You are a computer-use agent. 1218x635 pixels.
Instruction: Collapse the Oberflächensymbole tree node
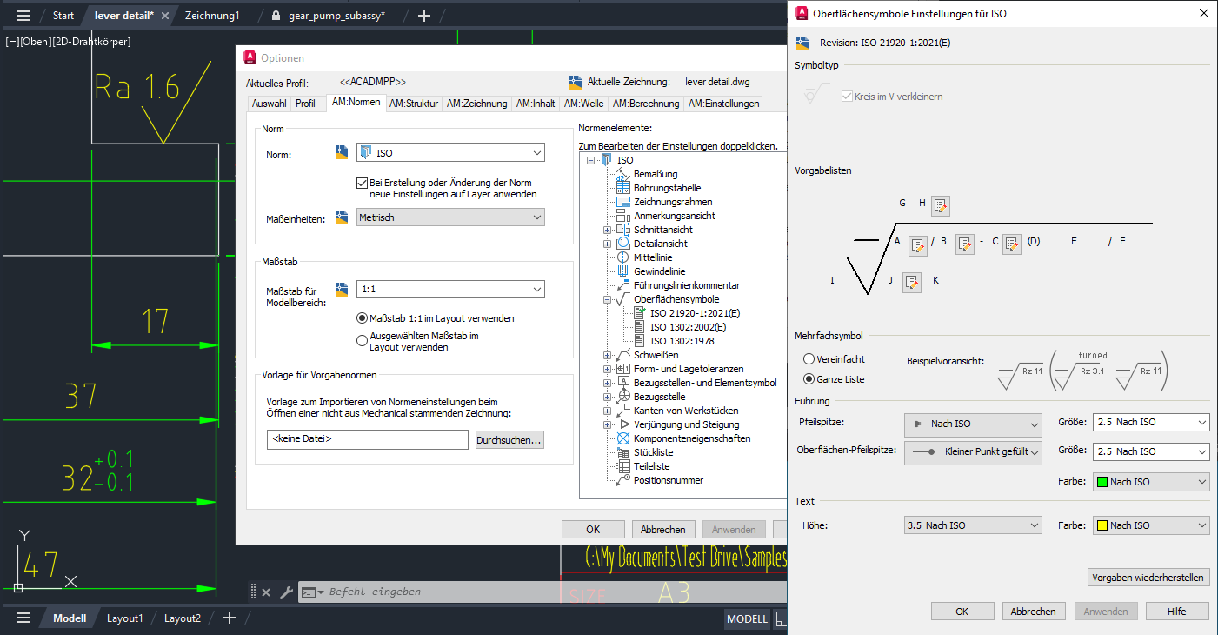(607, 299)
